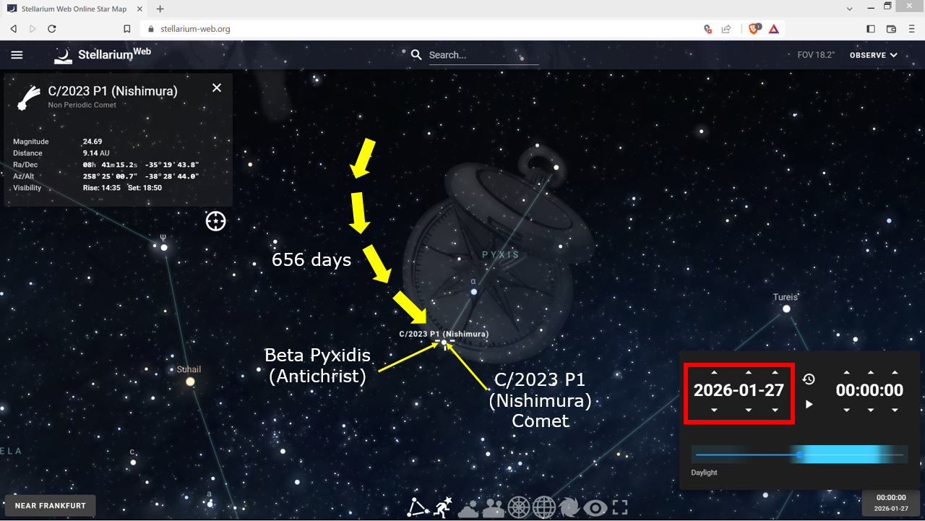Toggle constellation lines display
Image resolution: width=925 pixels, height=521 pixels.
[x=418, y=507]
